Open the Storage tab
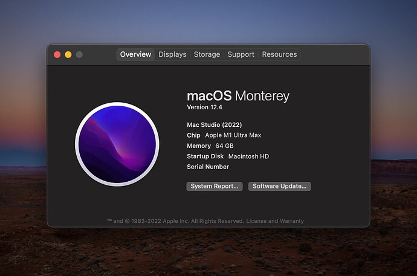 point(207,54)
